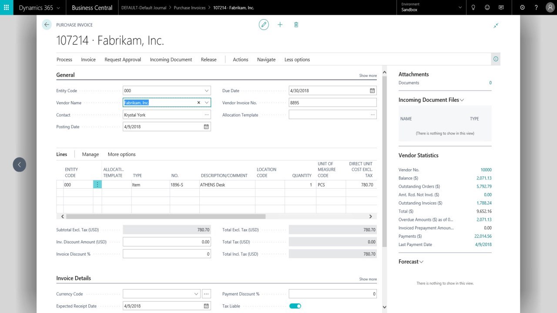
Task: Collapse the page using shrink arrows icon
Action: (496, 26)
